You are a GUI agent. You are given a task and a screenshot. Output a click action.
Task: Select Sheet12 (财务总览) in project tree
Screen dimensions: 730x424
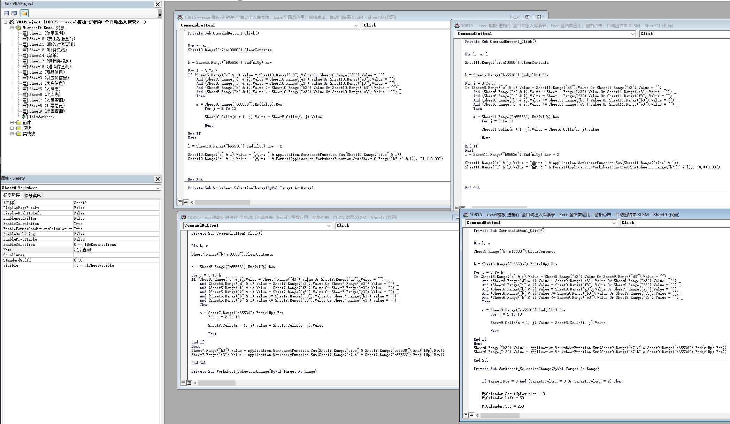pos(48,50)
